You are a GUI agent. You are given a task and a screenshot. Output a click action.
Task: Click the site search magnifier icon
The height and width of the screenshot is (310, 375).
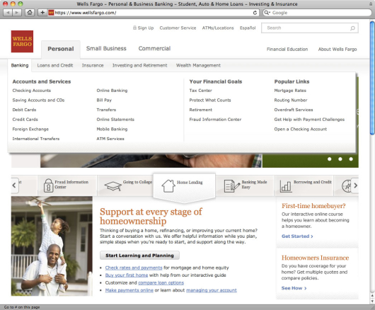click(352, 28)
